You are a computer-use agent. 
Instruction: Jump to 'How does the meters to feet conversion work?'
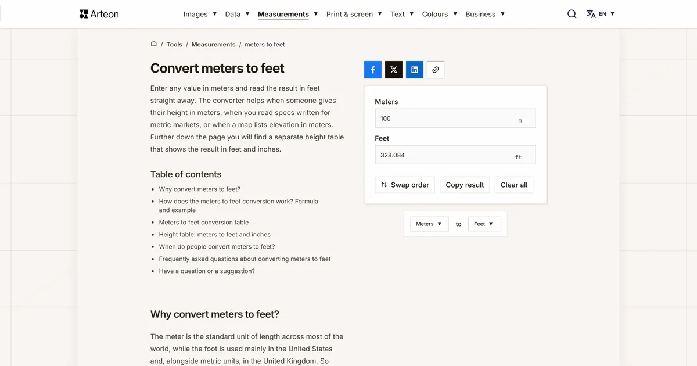(x=239, y=206)
